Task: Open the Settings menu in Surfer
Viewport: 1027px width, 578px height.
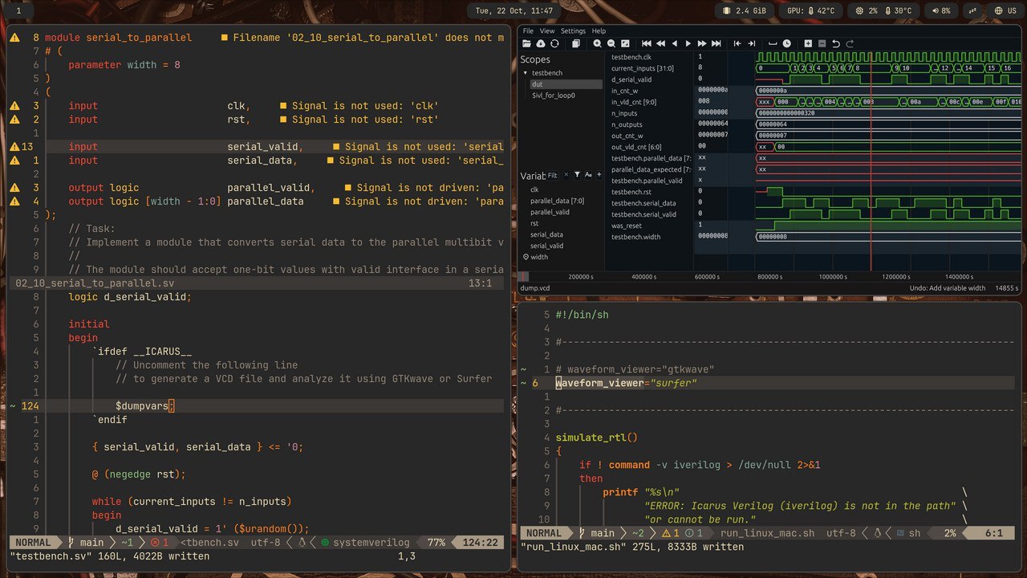Action: tap(573, 31)
